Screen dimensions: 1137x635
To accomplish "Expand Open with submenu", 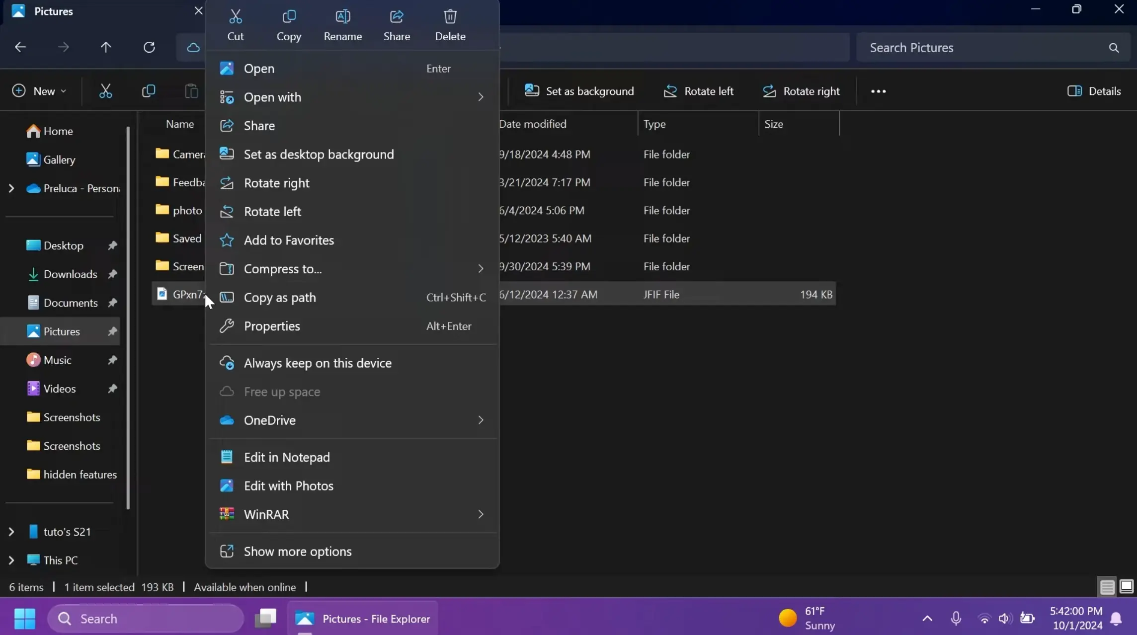I will coord(352,97).
